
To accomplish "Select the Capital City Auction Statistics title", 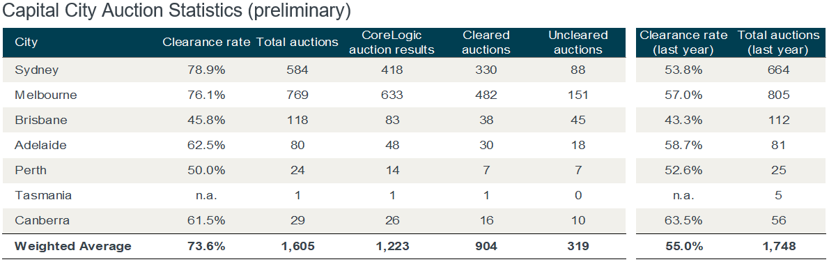I will tap(176, 11).
